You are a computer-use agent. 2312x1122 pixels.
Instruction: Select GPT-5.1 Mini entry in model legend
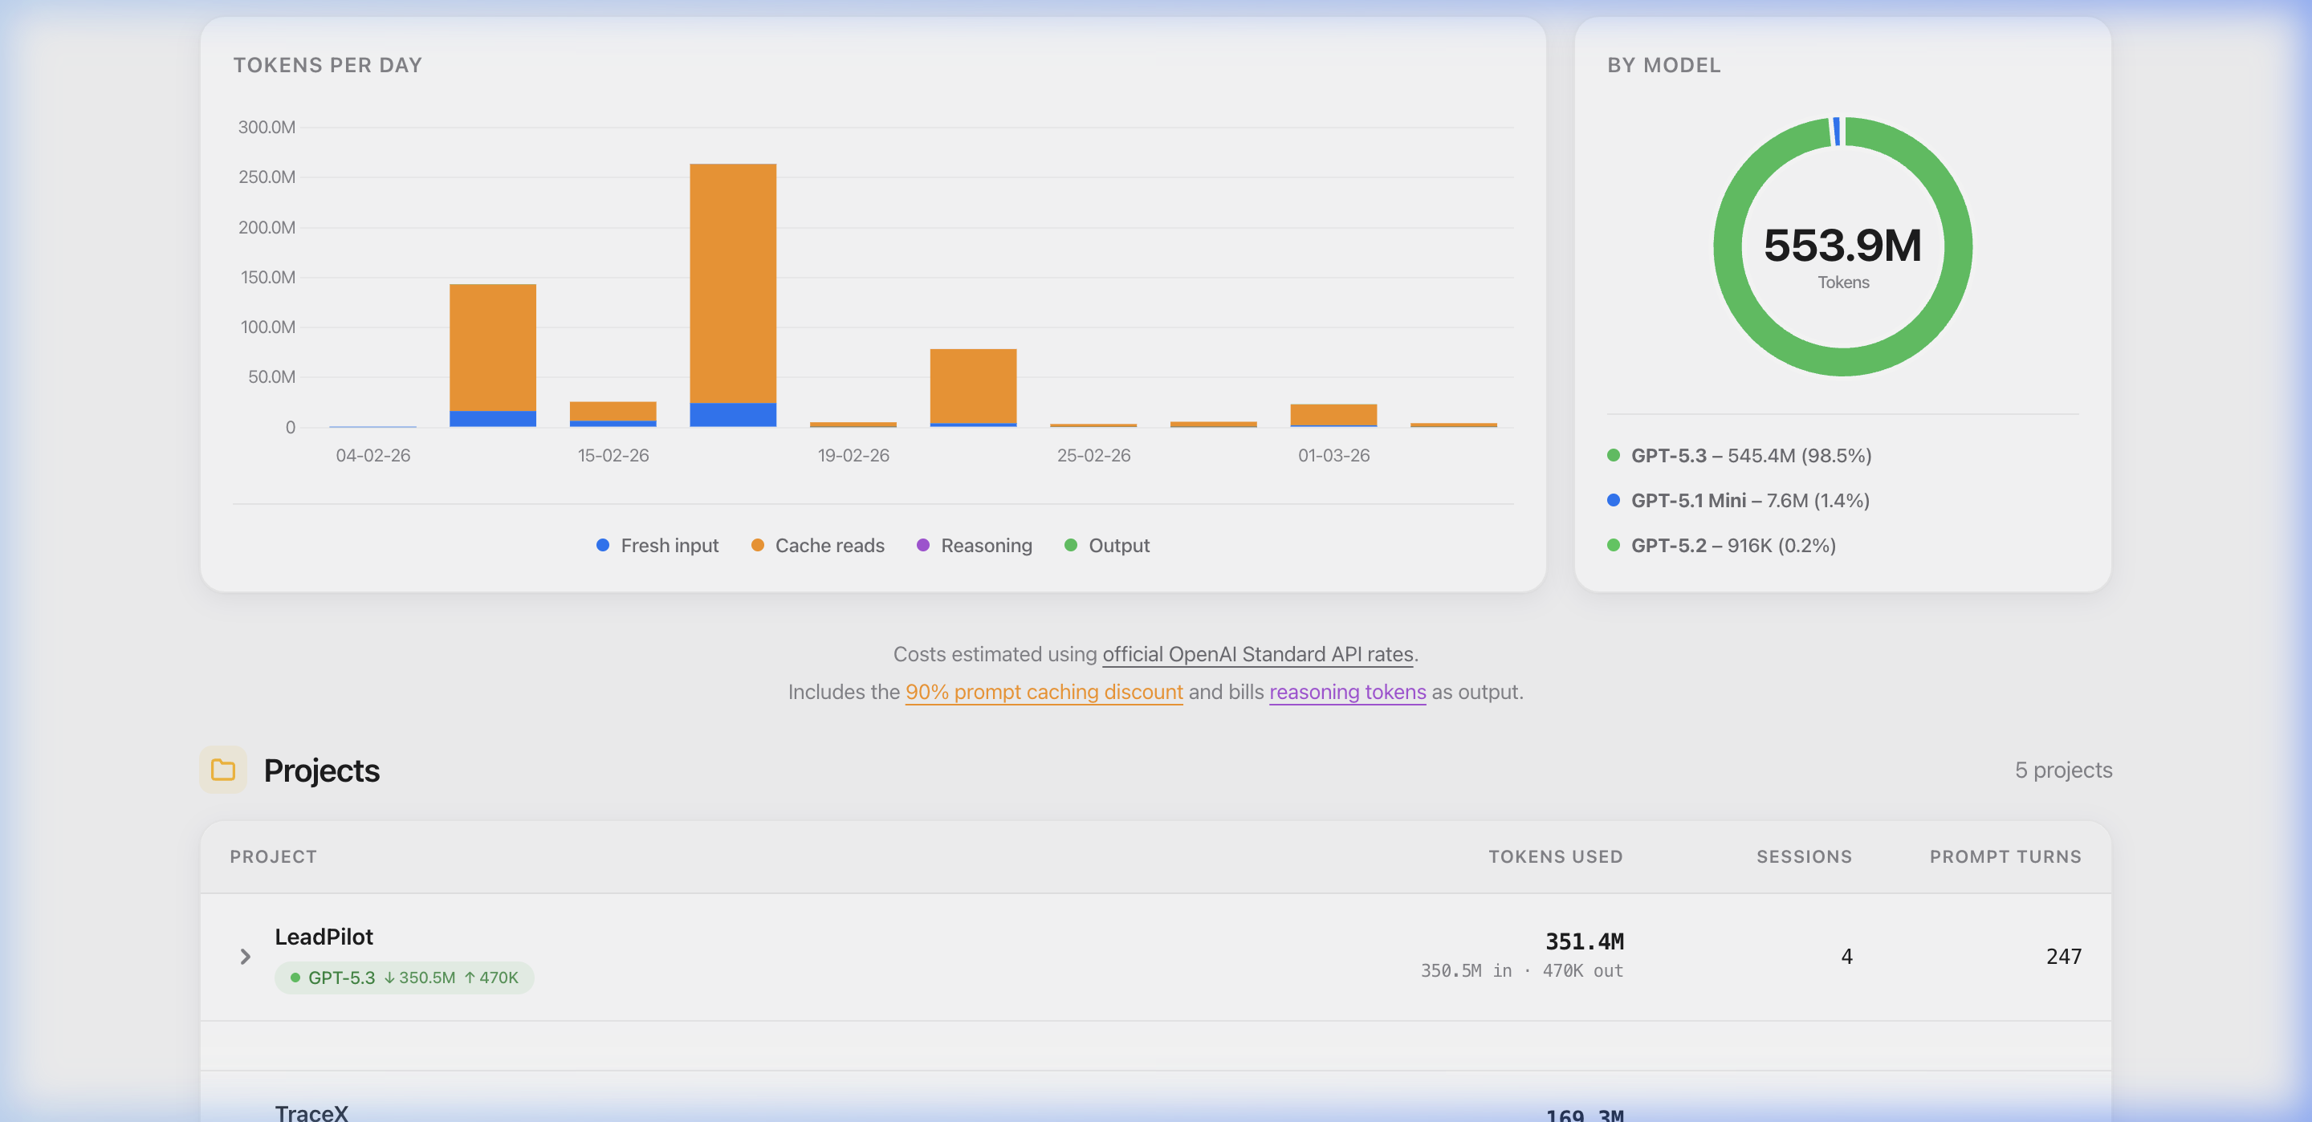1749,500
